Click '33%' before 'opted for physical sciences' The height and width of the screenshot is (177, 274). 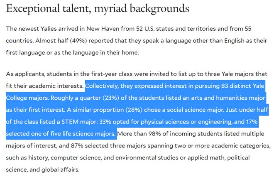coord(105,122)
